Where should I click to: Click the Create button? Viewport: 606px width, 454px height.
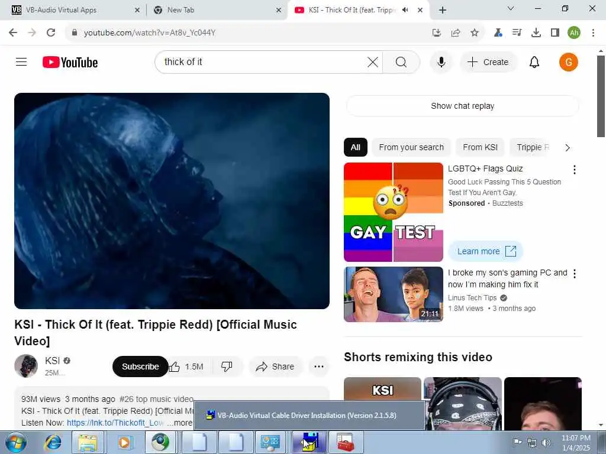(x=488, y=61)
